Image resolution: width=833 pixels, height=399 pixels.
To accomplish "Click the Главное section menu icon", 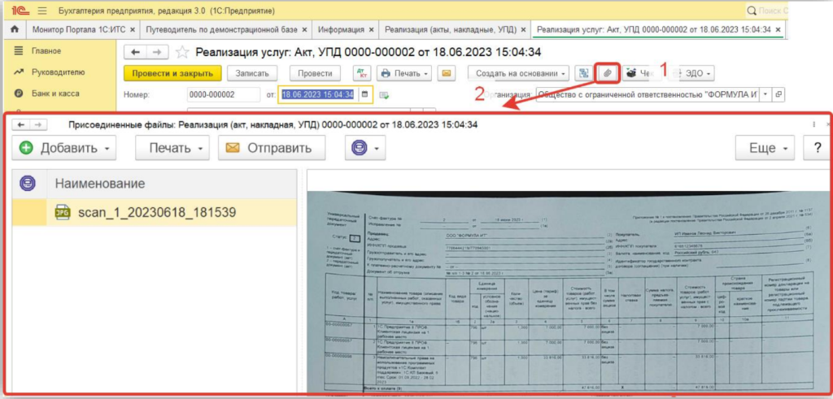I will (x=19, y=51).
